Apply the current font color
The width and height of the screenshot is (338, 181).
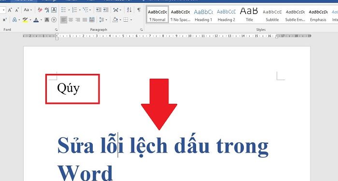click(x=36, y=20)
